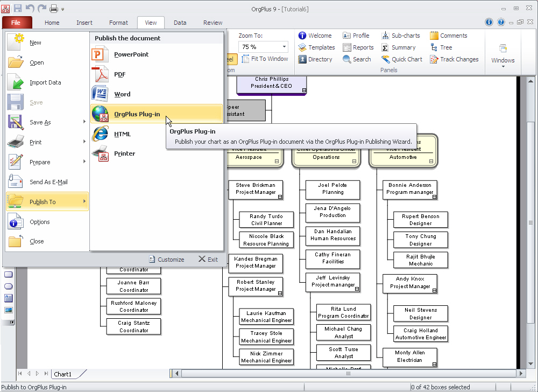The image size is (538, 392).
Task: Switch to the Insert tab
Action: coord(84,23)
